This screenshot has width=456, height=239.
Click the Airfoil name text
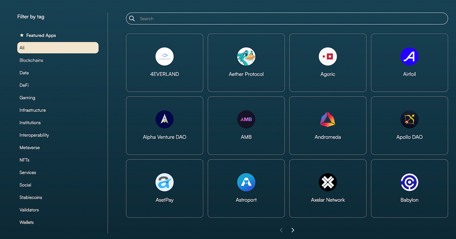pos(409,74)
